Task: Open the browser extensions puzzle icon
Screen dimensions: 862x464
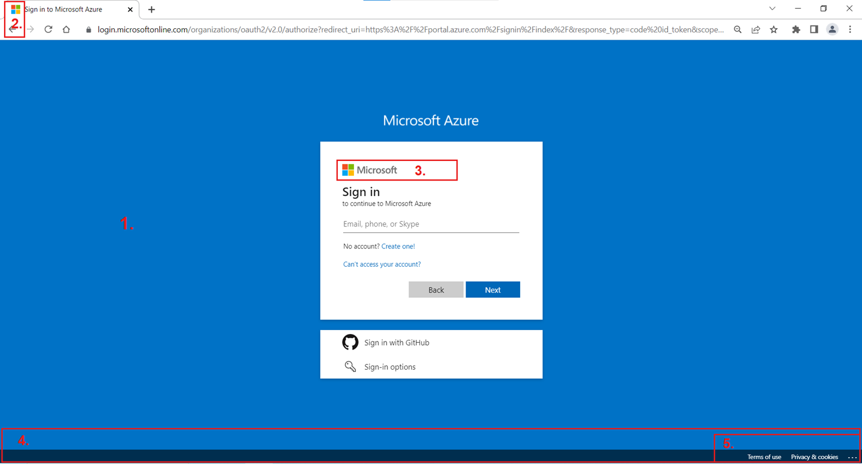Action: (x=796, y=29)
